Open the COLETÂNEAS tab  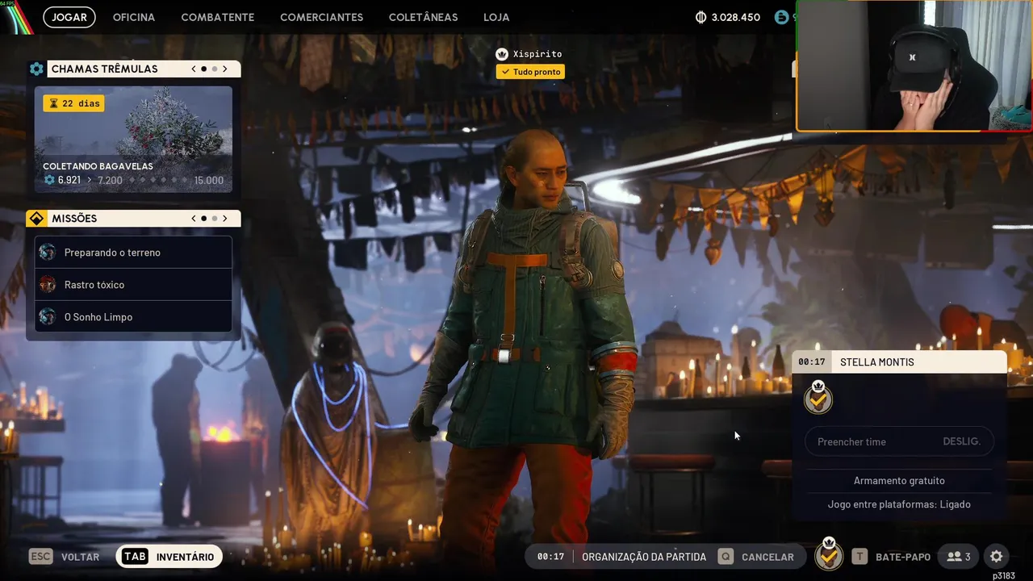coord(423,17)
